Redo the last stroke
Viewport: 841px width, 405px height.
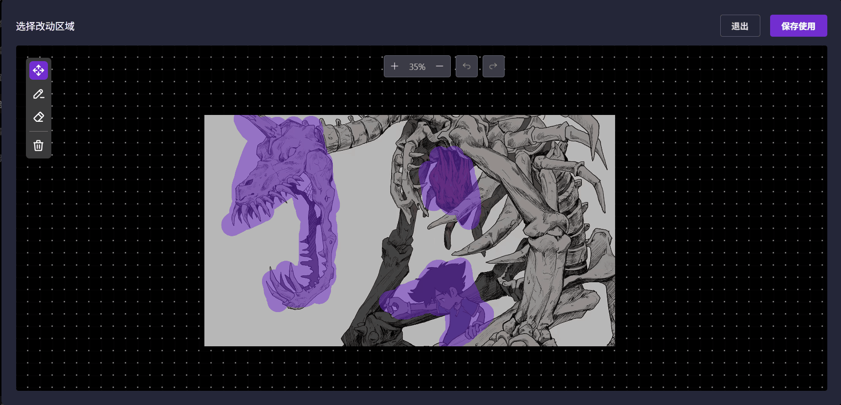(x=493, y=66)
